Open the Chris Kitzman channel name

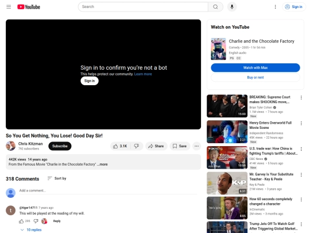point(30,144)
